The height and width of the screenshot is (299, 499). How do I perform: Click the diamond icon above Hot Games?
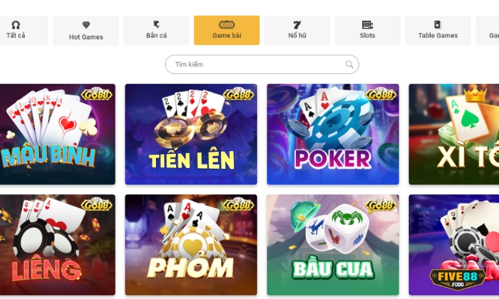[x=86, y=25]
